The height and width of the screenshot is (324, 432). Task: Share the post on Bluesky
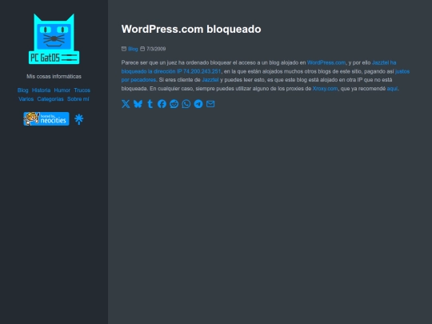tap(138, 104)
